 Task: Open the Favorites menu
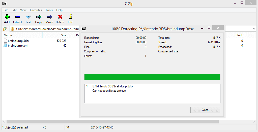pos(36,10)
